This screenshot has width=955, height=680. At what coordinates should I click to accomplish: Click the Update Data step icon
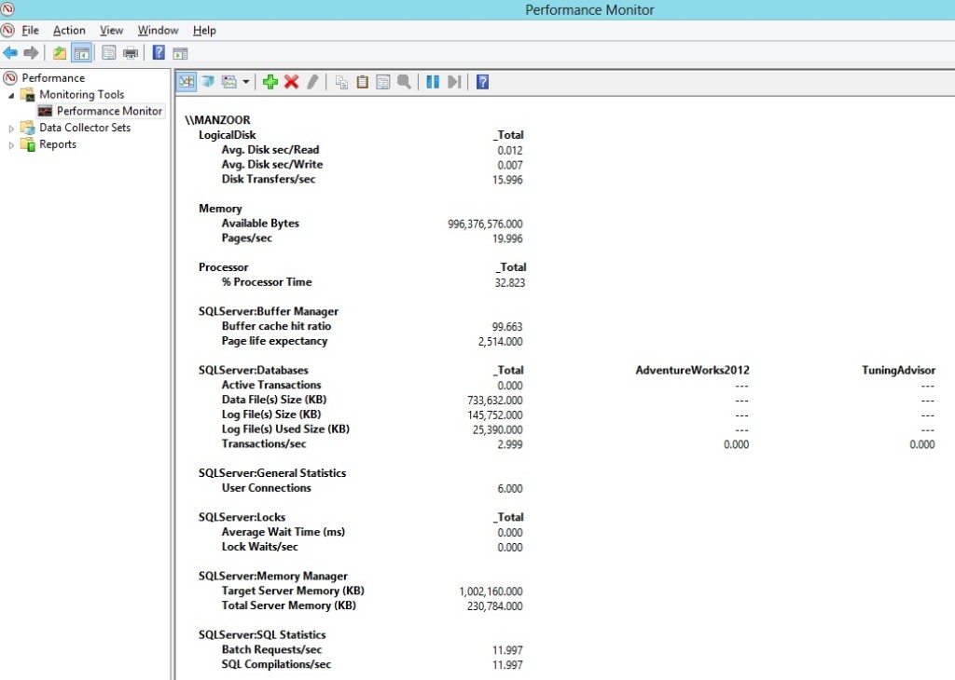(x=454, y=81)
